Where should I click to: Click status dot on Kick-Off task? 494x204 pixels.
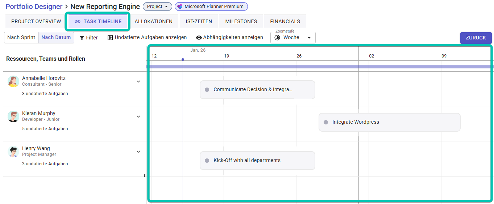point(207,161)
